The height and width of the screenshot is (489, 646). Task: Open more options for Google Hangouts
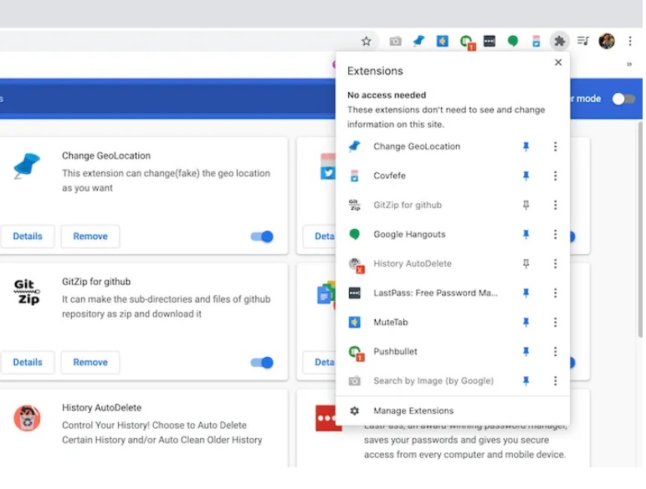[555, 235]
